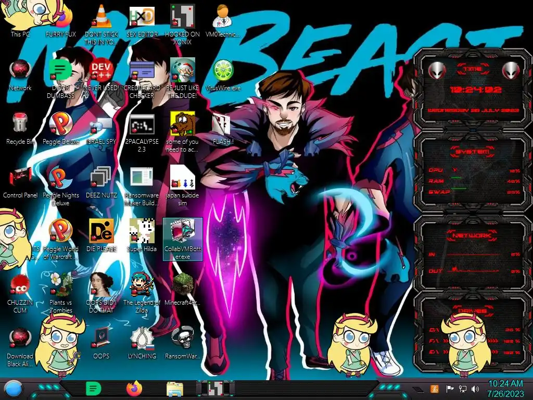Select the BE JUST LIKE THE DUDE! icon
This screenshot has height=400, width=533.
(x=183, y=79)
